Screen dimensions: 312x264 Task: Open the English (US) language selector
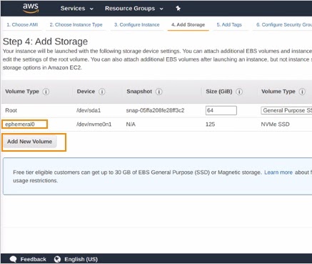point(81,259)
